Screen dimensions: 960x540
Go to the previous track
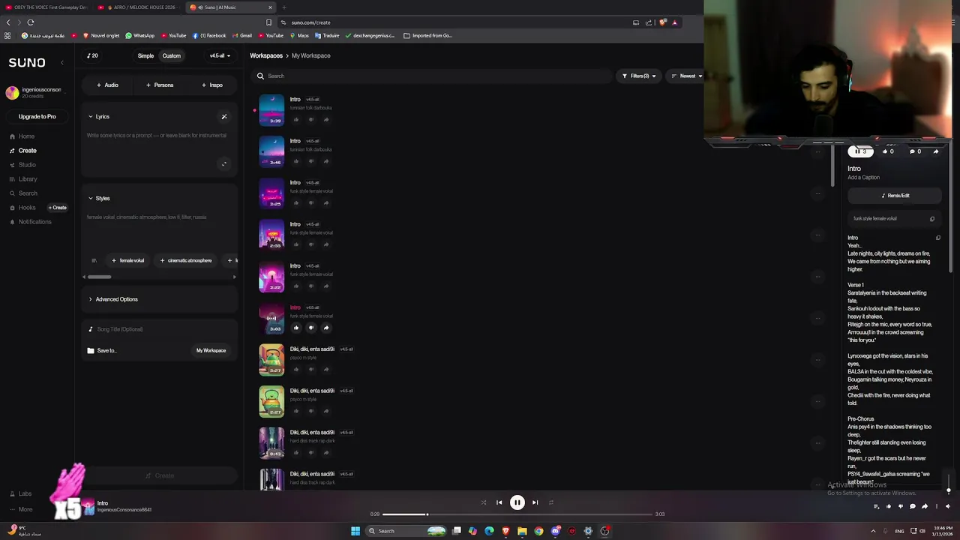click(x=499, y=502)
